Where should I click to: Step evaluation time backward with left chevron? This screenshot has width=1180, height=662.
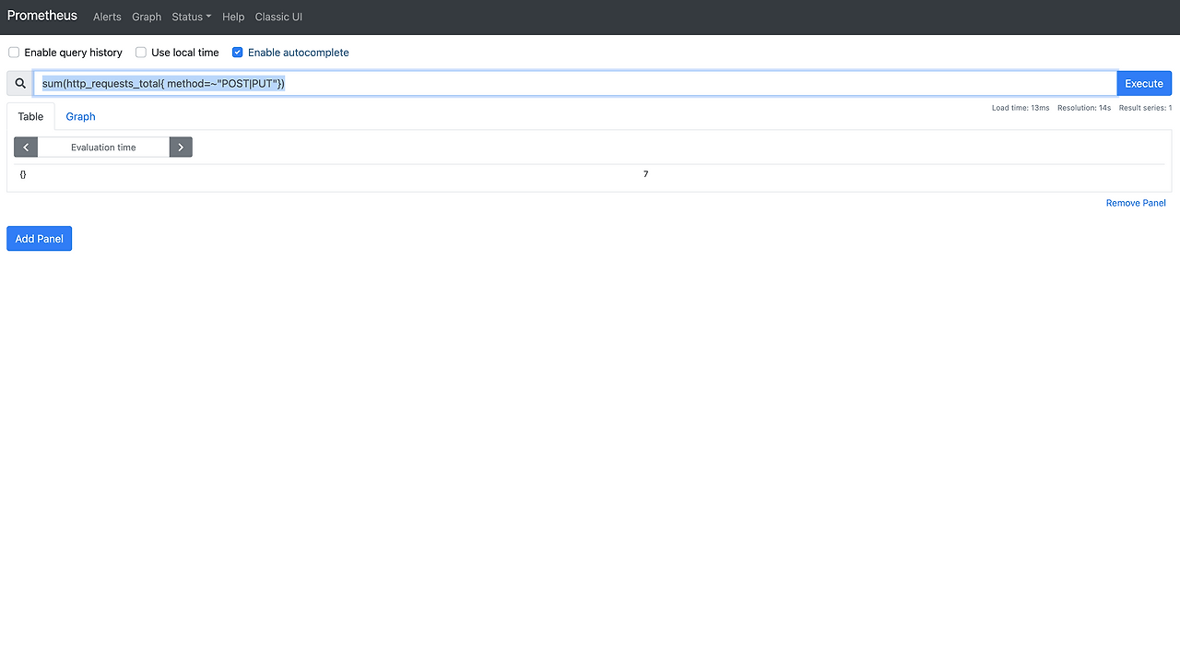click(26, 147)
